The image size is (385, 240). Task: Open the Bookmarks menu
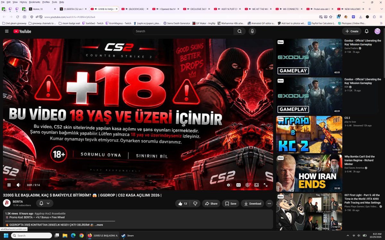click(35, 2)
